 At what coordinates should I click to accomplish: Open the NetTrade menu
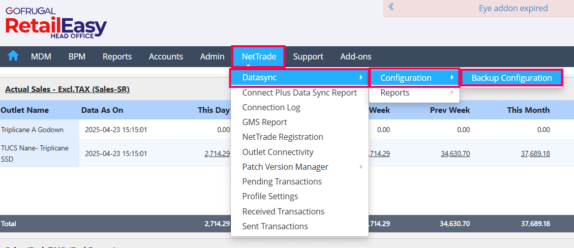259,56
